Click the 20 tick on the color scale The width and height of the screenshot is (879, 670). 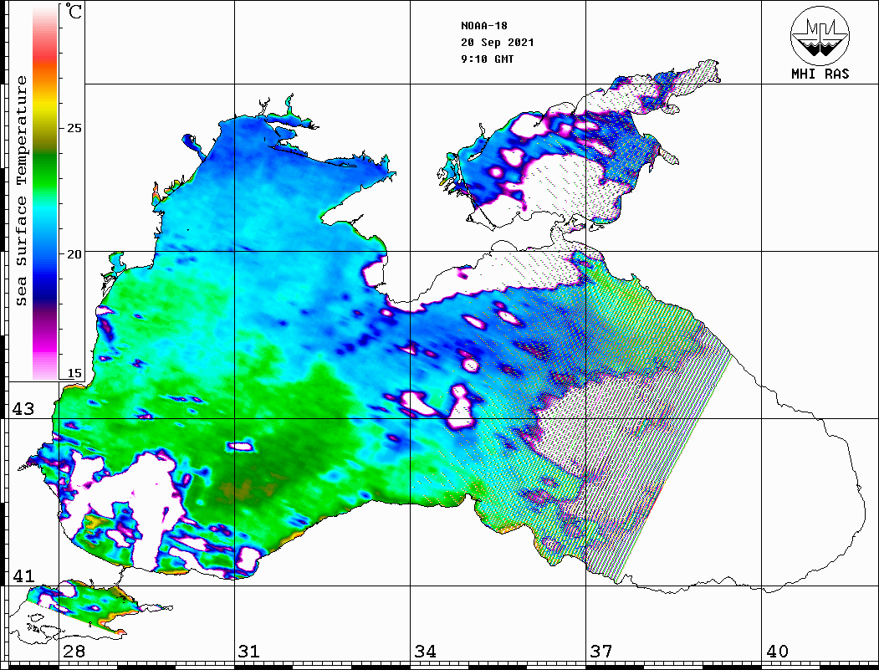coord(74,254)
